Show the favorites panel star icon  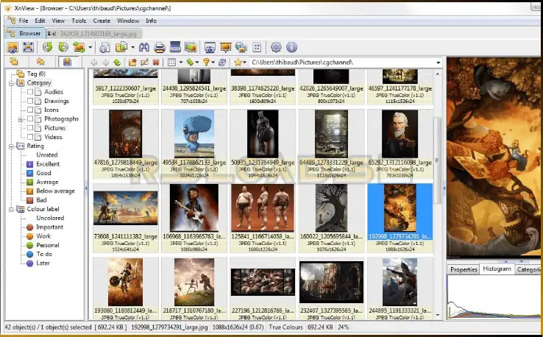[x=40, y=62]
